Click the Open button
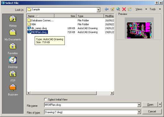The width and height of the screenshot is (164, 117). (150, 105)
